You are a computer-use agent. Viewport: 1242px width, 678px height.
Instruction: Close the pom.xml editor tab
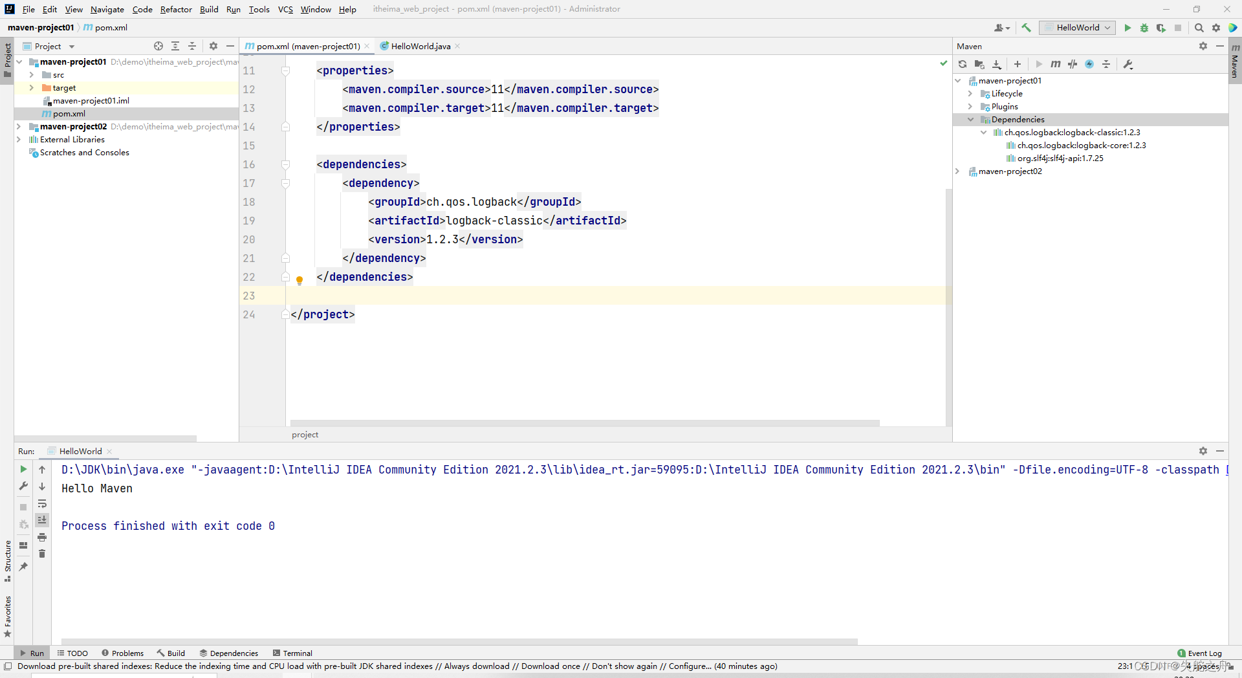coord(367,46)
